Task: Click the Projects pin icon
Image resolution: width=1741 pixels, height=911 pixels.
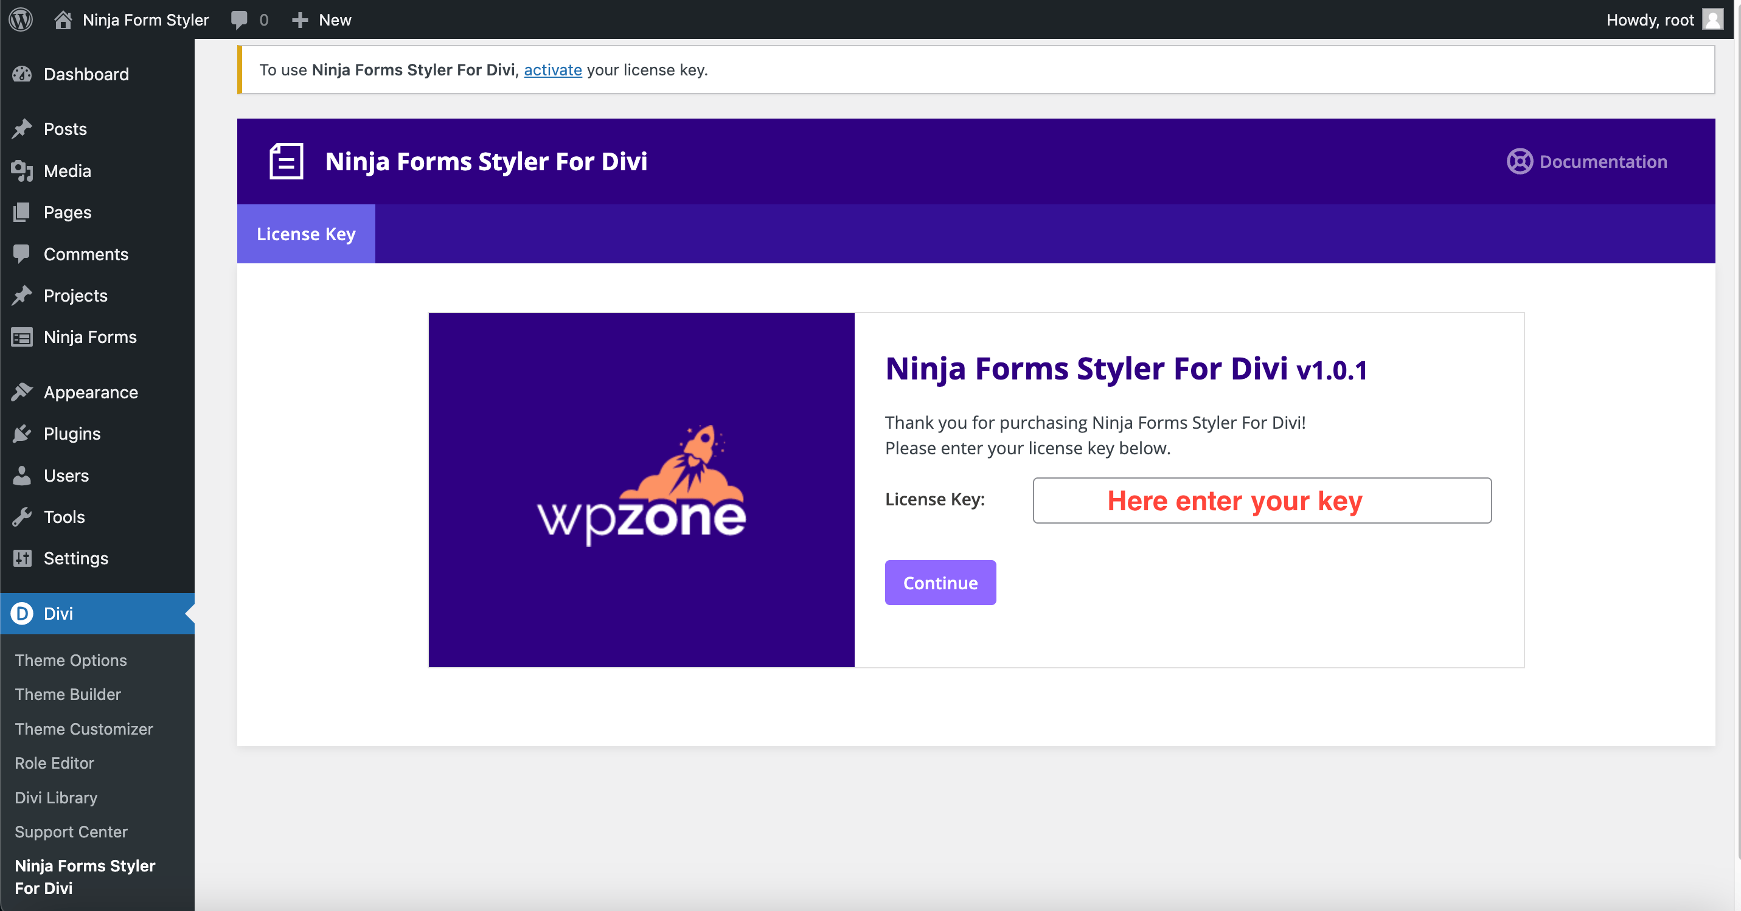Action: click(x=23, y=296)
